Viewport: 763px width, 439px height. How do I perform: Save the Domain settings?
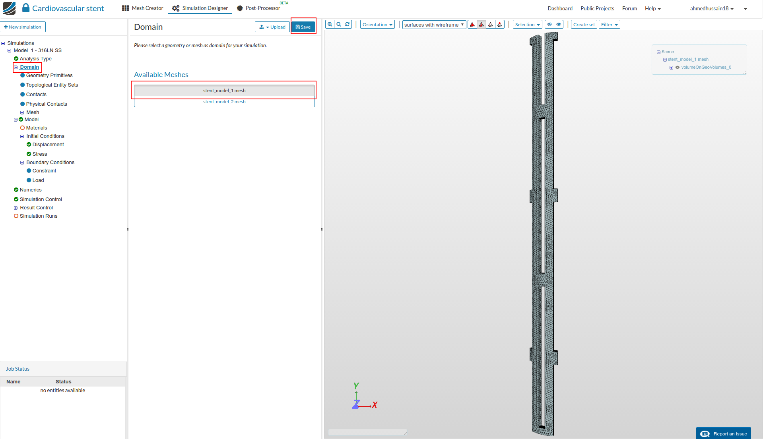coord(303,27)
